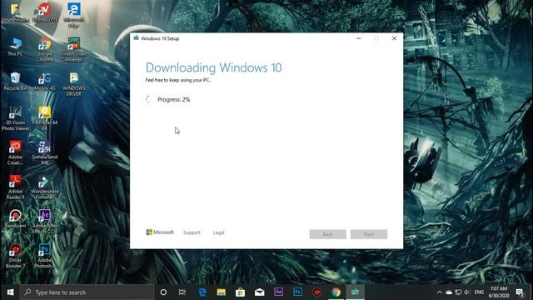Open the Recycle Bin
This screenshot has width=533, height=300.
[x=15, y=82]
